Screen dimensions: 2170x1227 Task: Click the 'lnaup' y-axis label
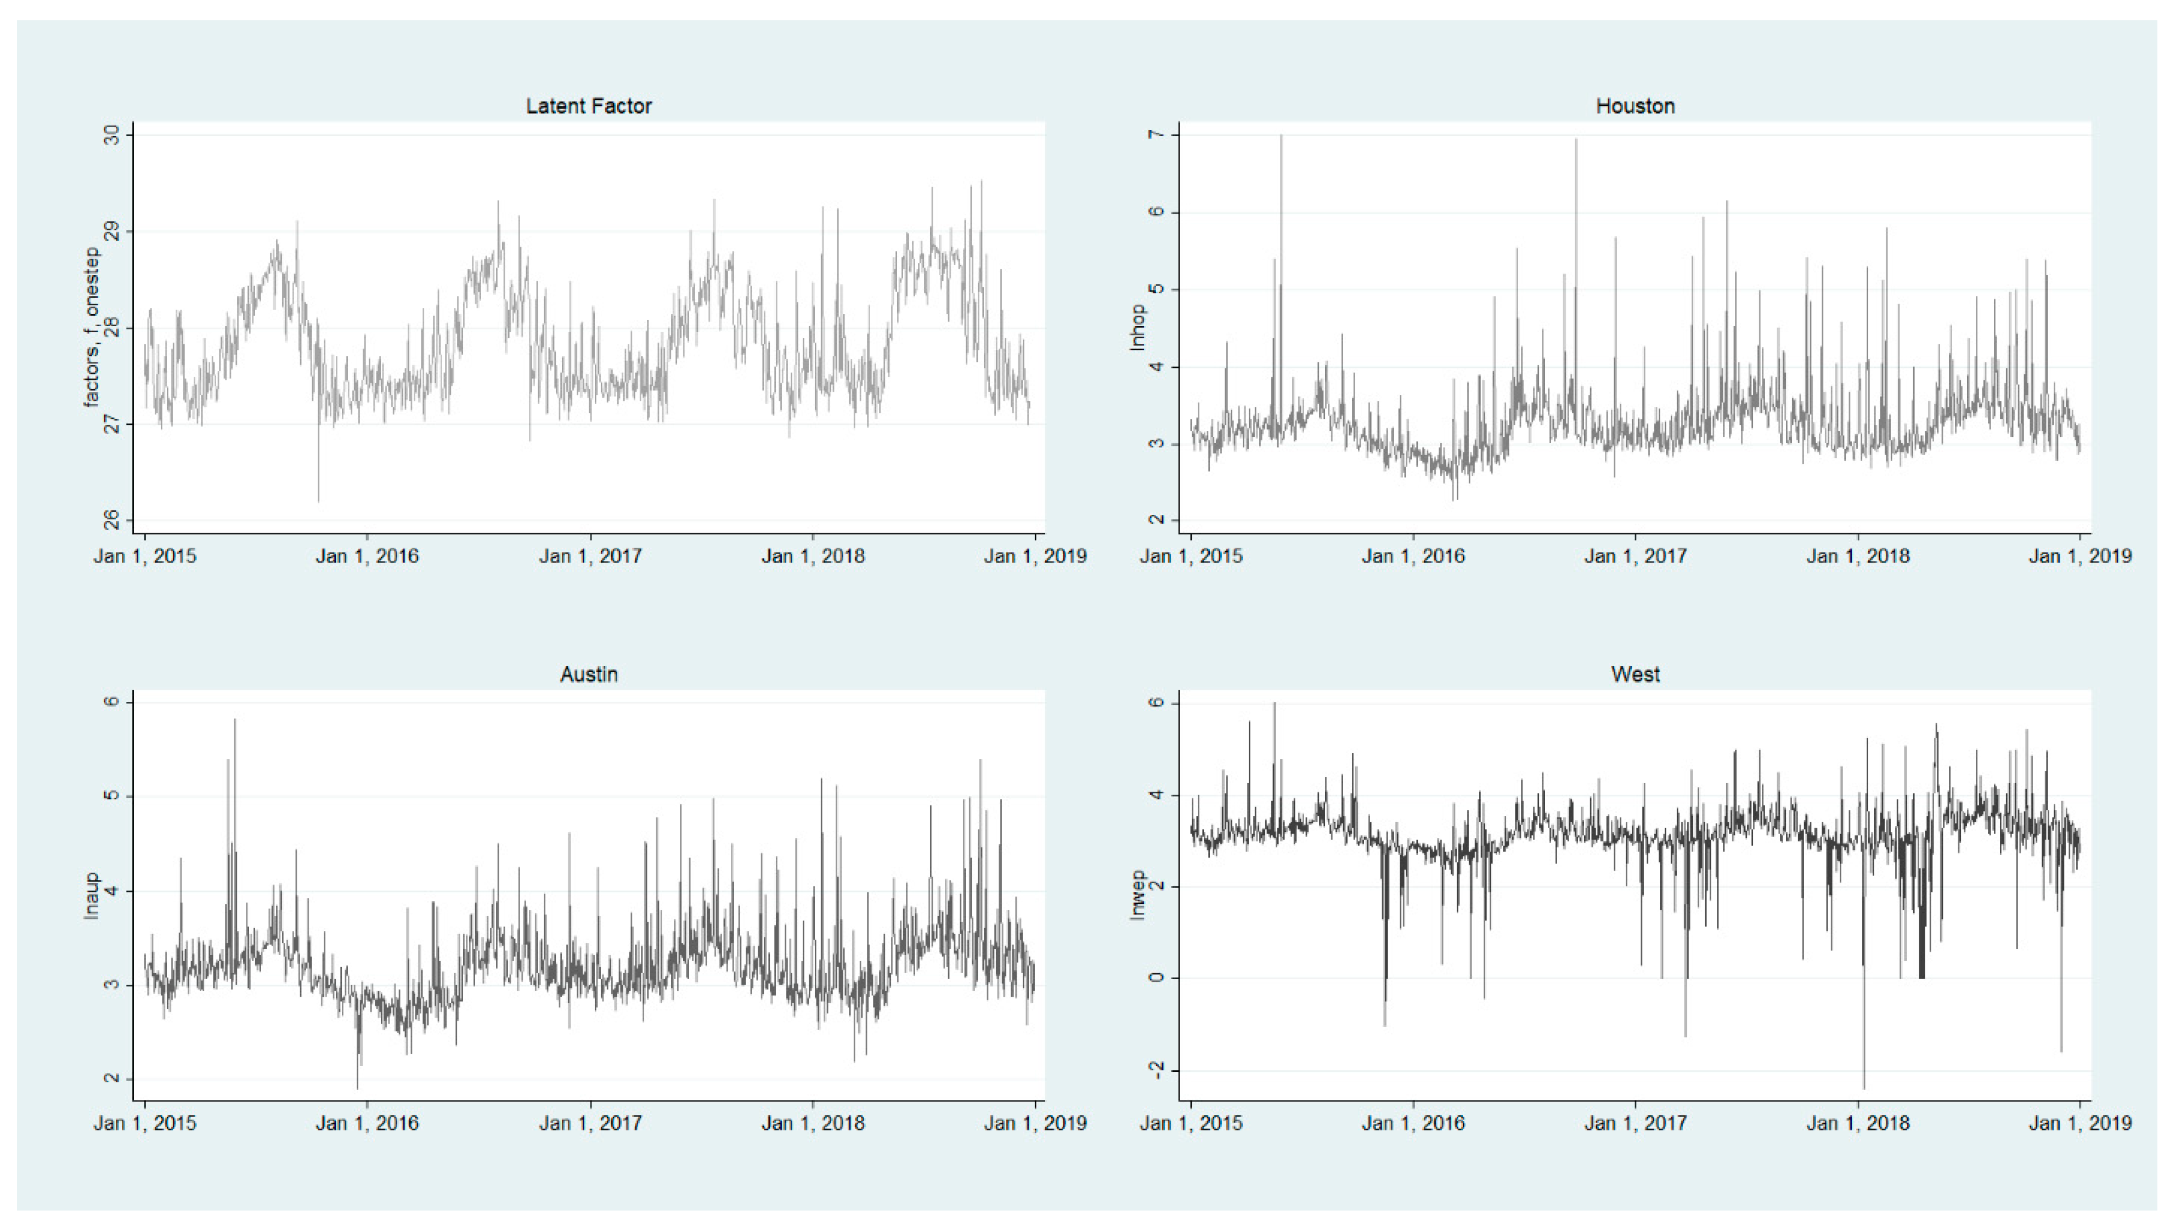click(x=91, y=895)
